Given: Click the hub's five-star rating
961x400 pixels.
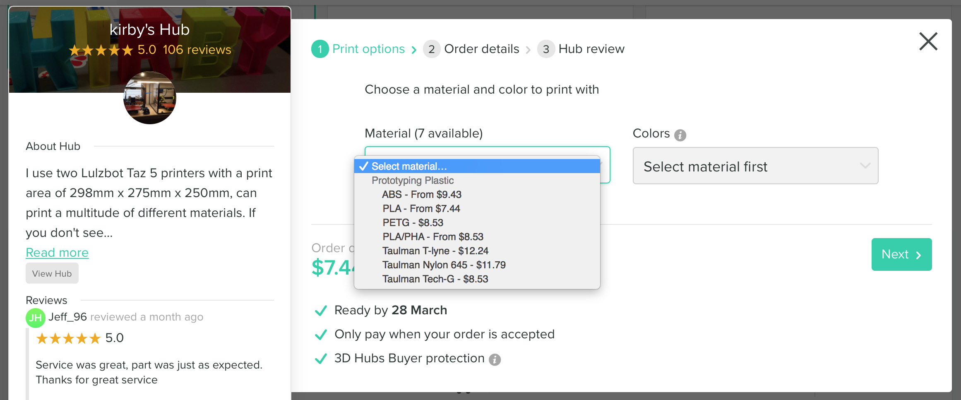Looking at the screenshot, I should [101, 50].
